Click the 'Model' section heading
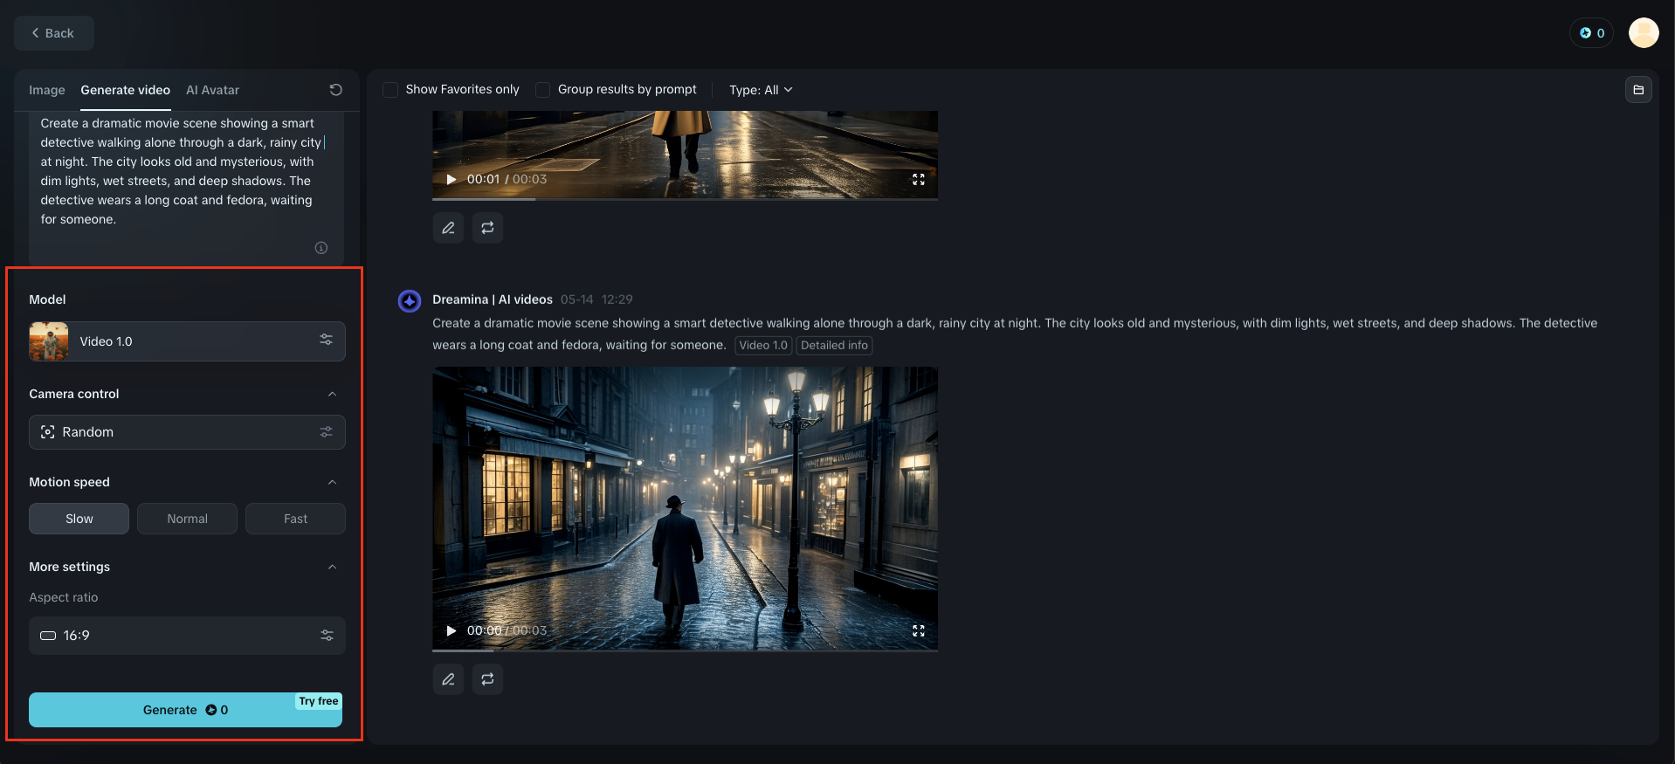 click(x=47, y=299)
